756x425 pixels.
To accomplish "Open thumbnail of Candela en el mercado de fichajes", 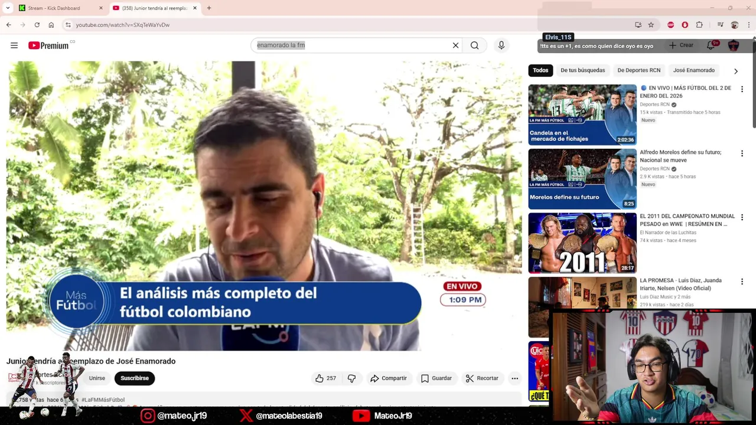I will pos(582,115).
